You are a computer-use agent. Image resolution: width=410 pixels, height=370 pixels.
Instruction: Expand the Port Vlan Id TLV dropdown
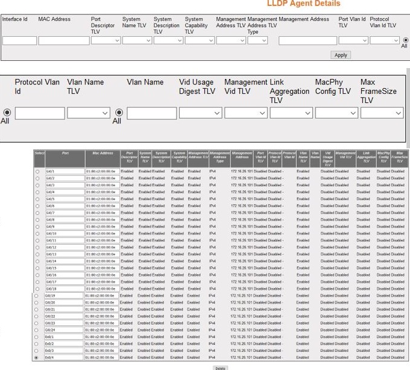point(353,41)
